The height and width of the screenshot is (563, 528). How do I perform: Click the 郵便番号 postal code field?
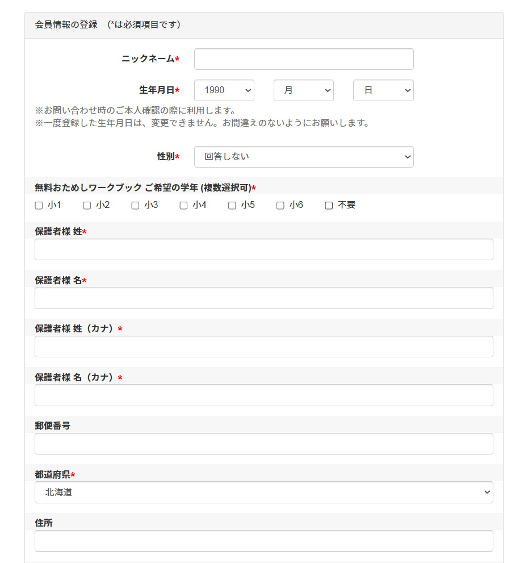pyautogui.click(x=263, y=444)
